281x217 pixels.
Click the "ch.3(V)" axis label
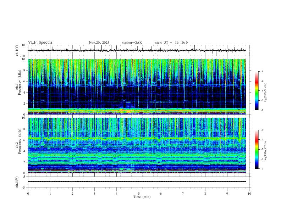[17, 182]
